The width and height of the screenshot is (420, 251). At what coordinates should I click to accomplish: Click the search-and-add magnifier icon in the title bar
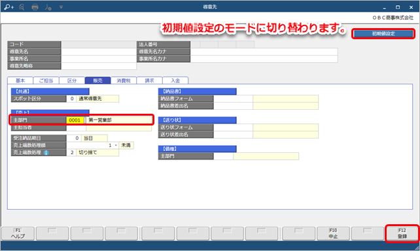(9, 7)
